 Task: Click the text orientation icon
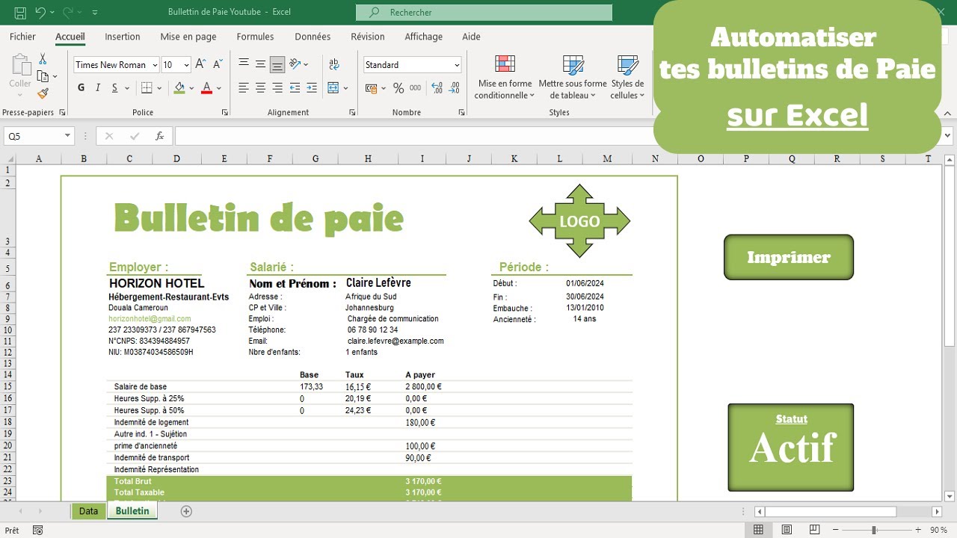296,64
